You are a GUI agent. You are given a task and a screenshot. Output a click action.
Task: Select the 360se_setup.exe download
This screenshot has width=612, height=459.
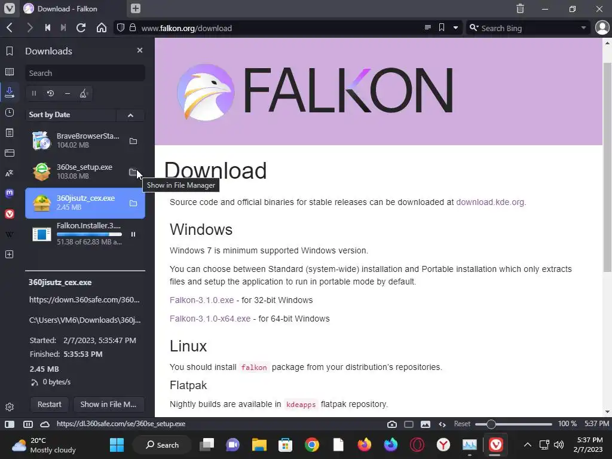pyautogui.click(x=85, y=172)
